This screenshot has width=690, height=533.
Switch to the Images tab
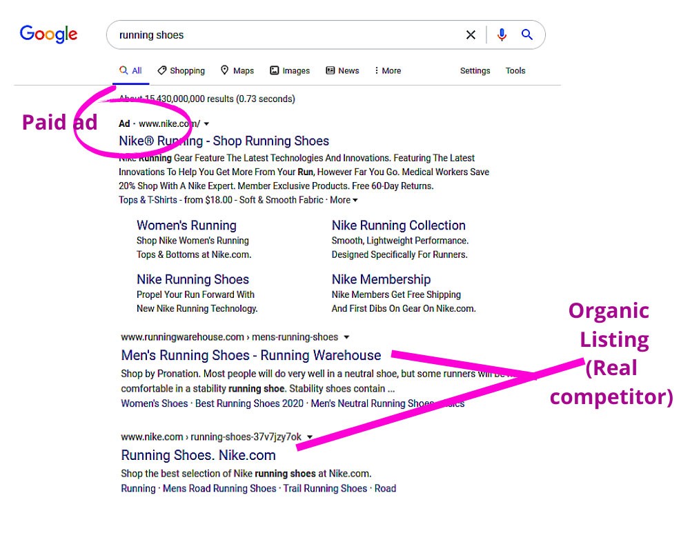pos(290,70)
